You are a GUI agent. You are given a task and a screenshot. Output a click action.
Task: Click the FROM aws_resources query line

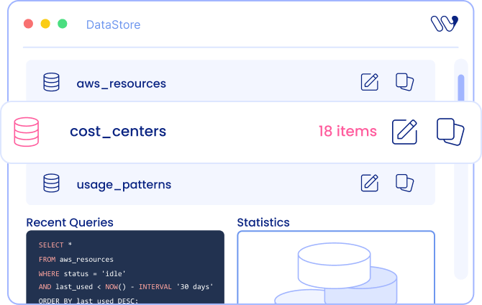76,260
